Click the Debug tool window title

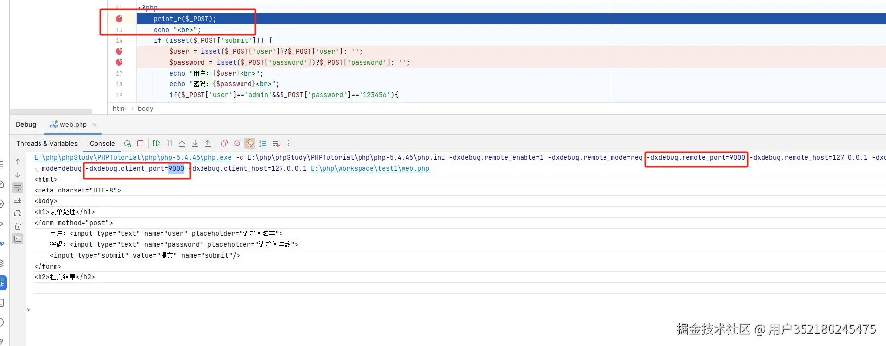26,125
